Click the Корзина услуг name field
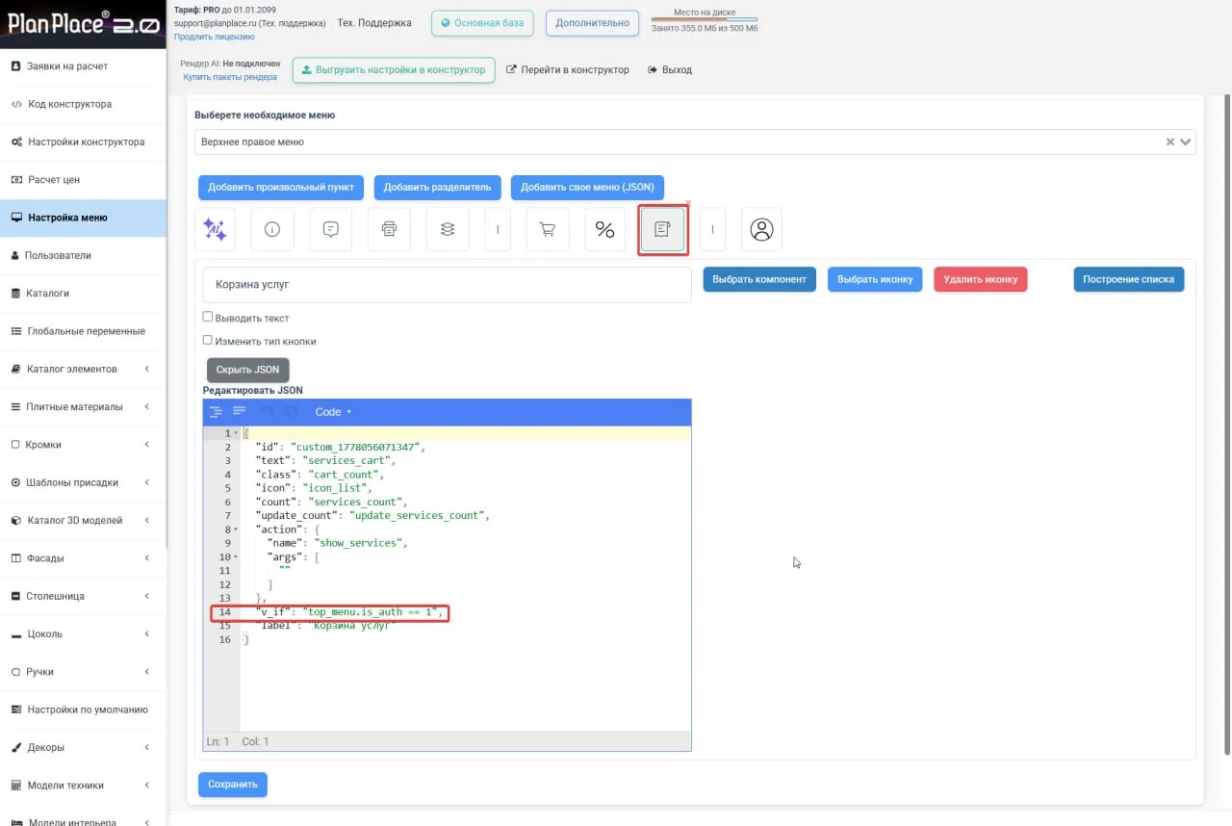This screenshot has height=826, width=1232. coord(447,285)
